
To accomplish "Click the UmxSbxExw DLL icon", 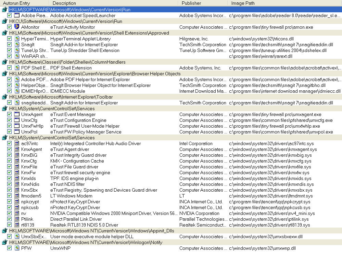I will pos(17,236).
